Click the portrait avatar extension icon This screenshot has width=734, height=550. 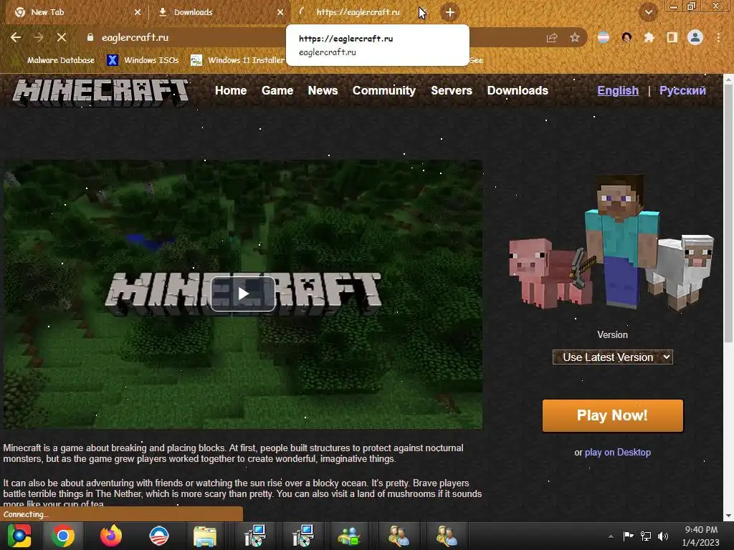click(x=626, y=37)
